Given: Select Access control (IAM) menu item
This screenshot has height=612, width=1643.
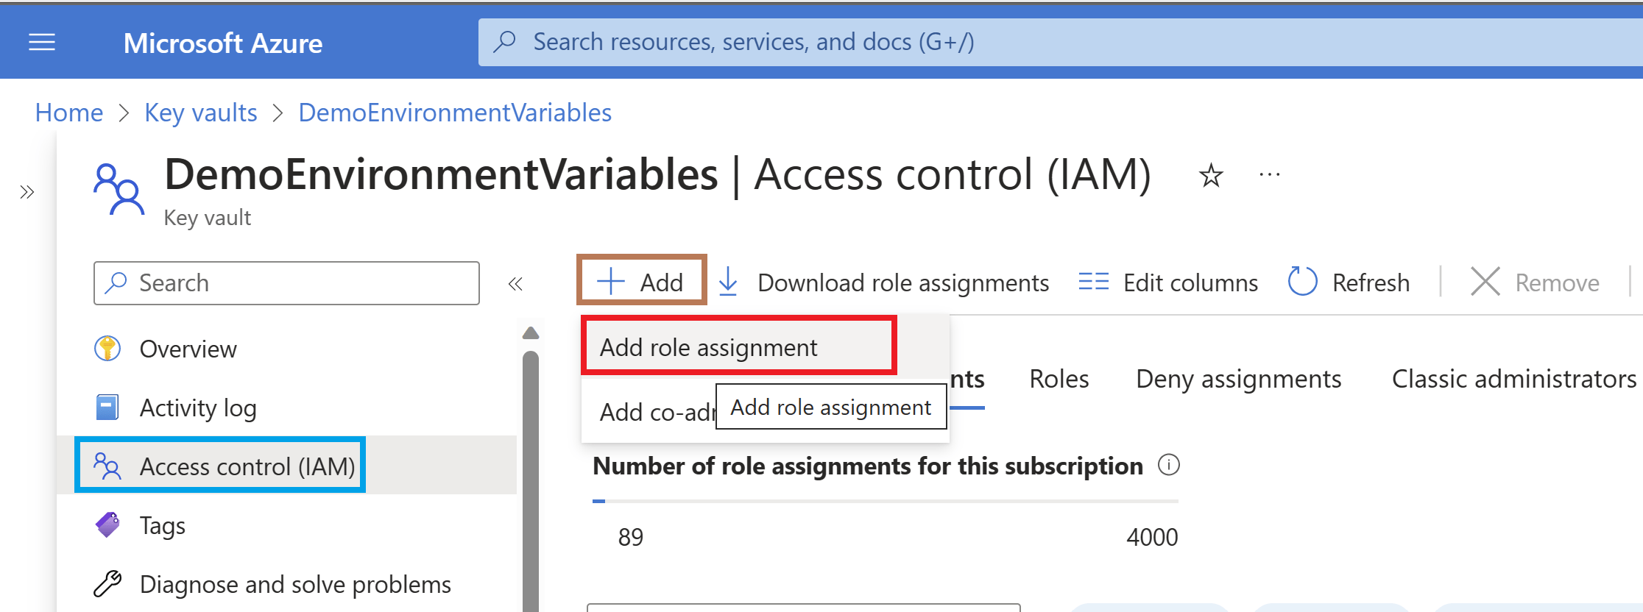Looking at the screenshot, I should click(x=286, y=466).
